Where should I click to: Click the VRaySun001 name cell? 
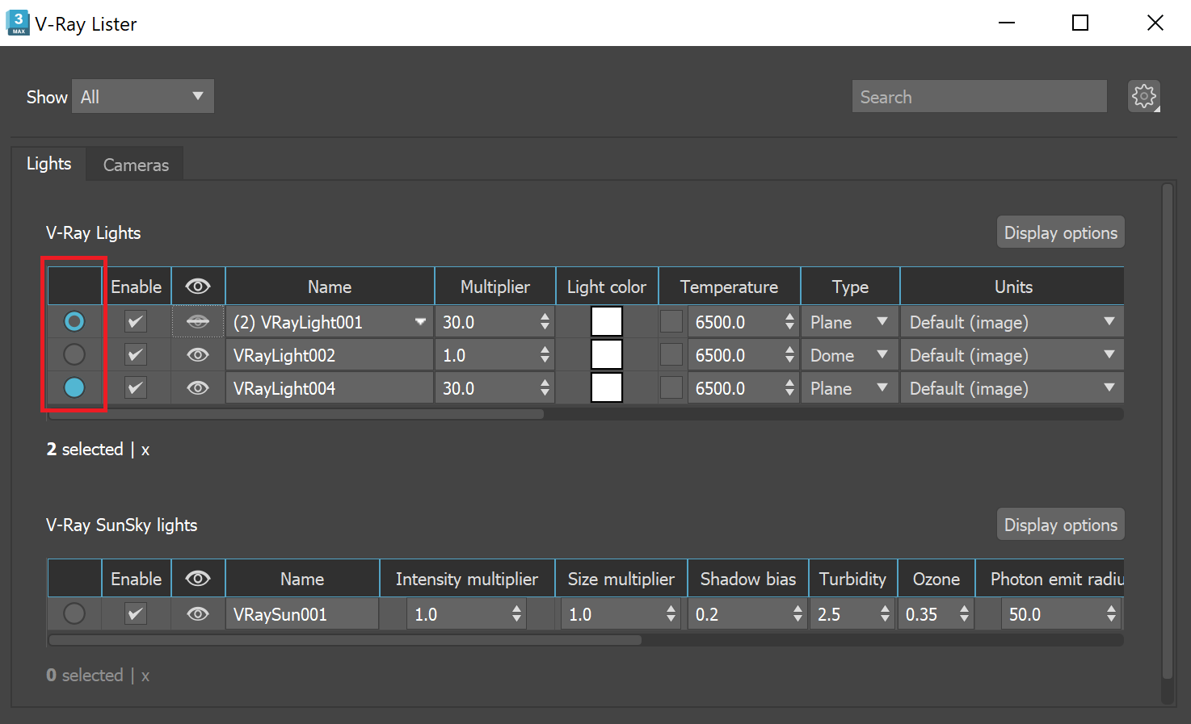coord(302,614)
